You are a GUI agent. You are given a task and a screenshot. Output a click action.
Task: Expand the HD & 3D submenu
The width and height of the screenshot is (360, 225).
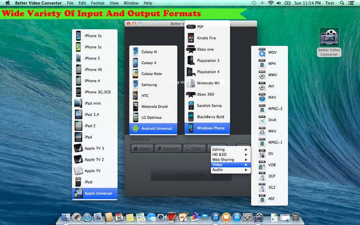click(x=230, y=154)
